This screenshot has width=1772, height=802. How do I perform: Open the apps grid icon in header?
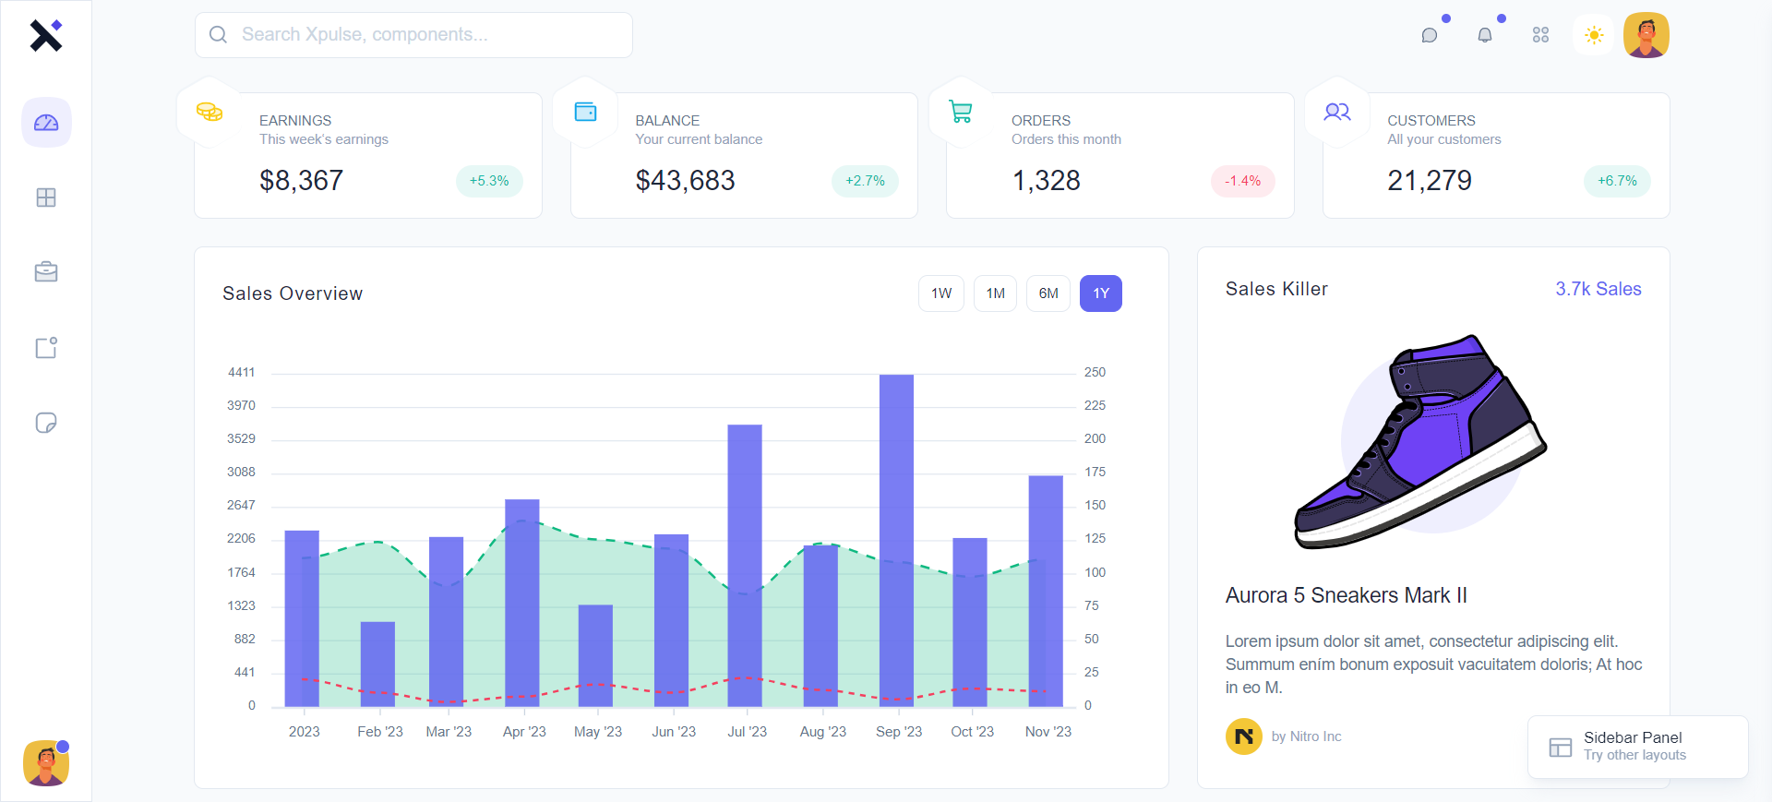(x=1540, y=35)
